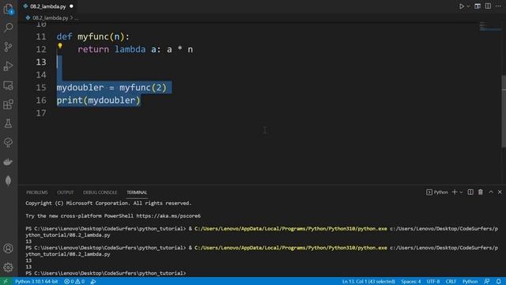Kill the terminal with trash icon
This screenshot has height=285, width=506.
(481, 192)
